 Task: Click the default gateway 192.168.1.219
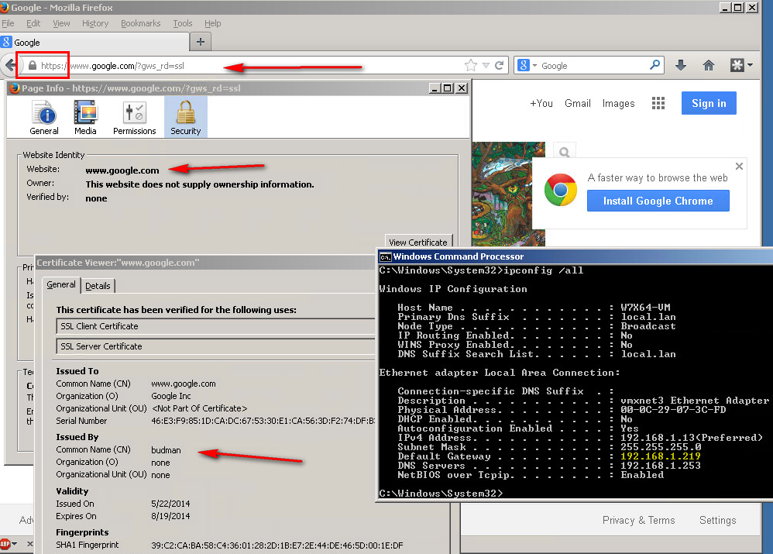pyautogui.click(x=661, y=456)
